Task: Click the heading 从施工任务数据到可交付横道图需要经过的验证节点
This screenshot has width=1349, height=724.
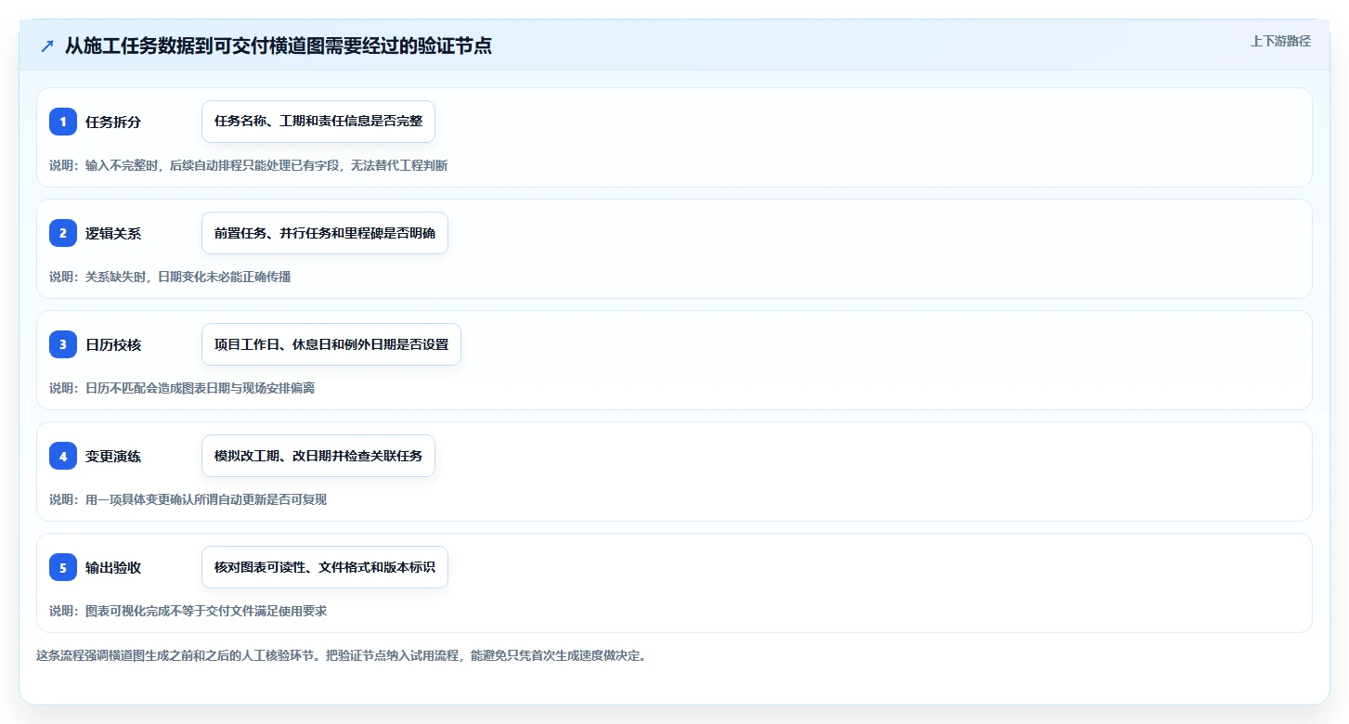Action: (278, 45)
